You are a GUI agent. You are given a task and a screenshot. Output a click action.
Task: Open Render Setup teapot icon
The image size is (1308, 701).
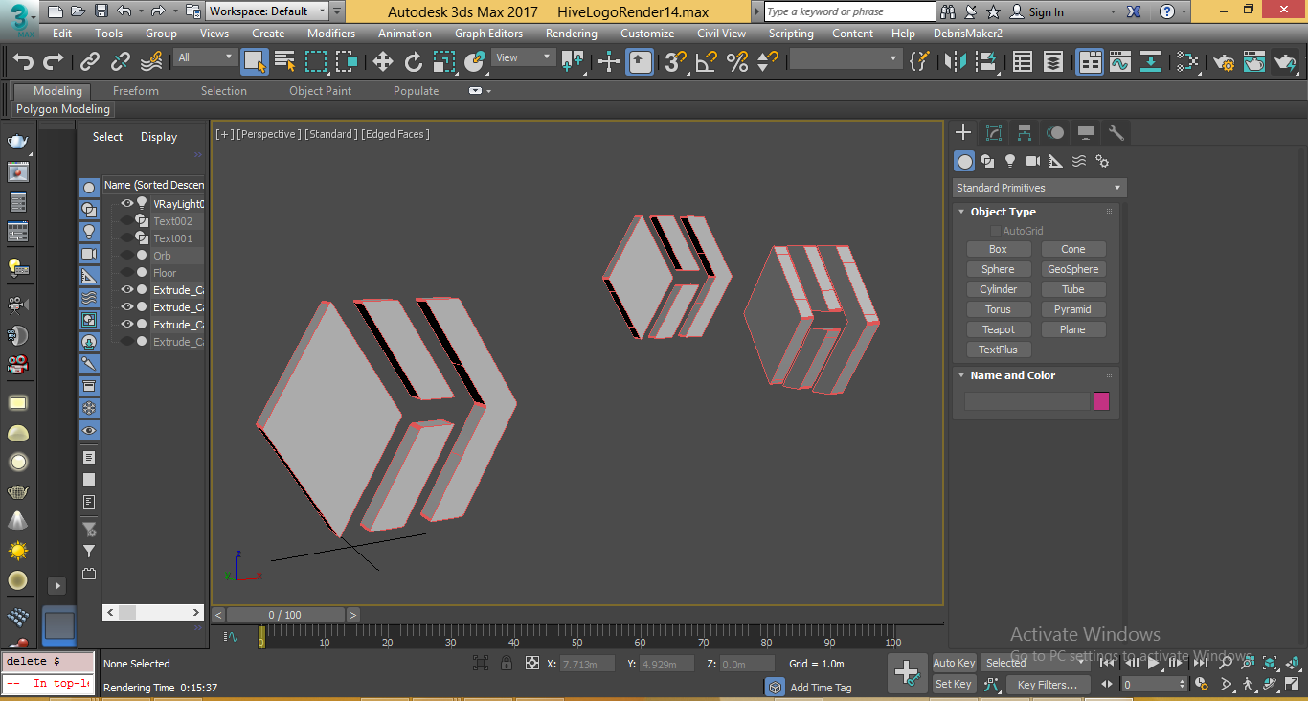(1224, 62)
